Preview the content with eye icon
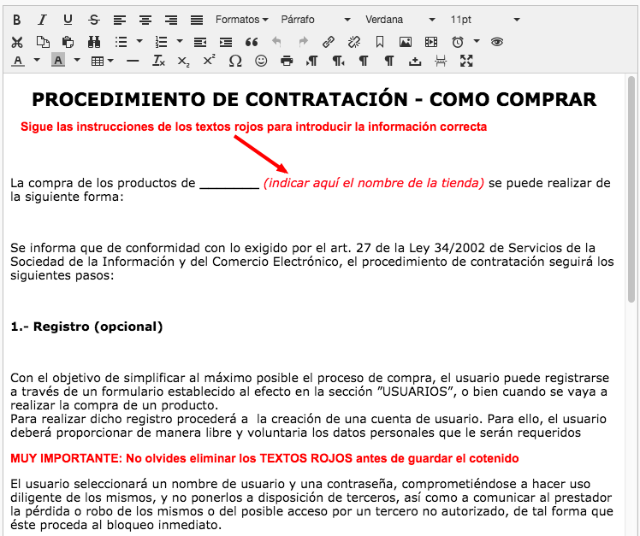 497,42
